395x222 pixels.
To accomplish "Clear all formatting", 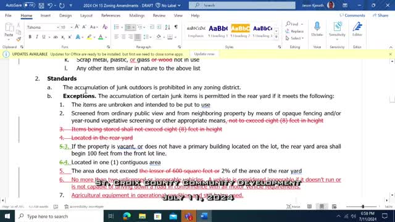I will point(105,27).
